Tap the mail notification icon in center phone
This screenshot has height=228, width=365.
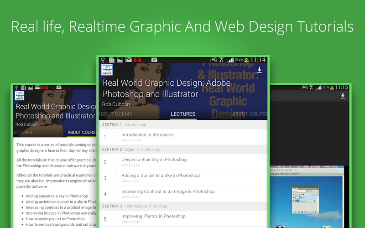click(x=129, y=60)
